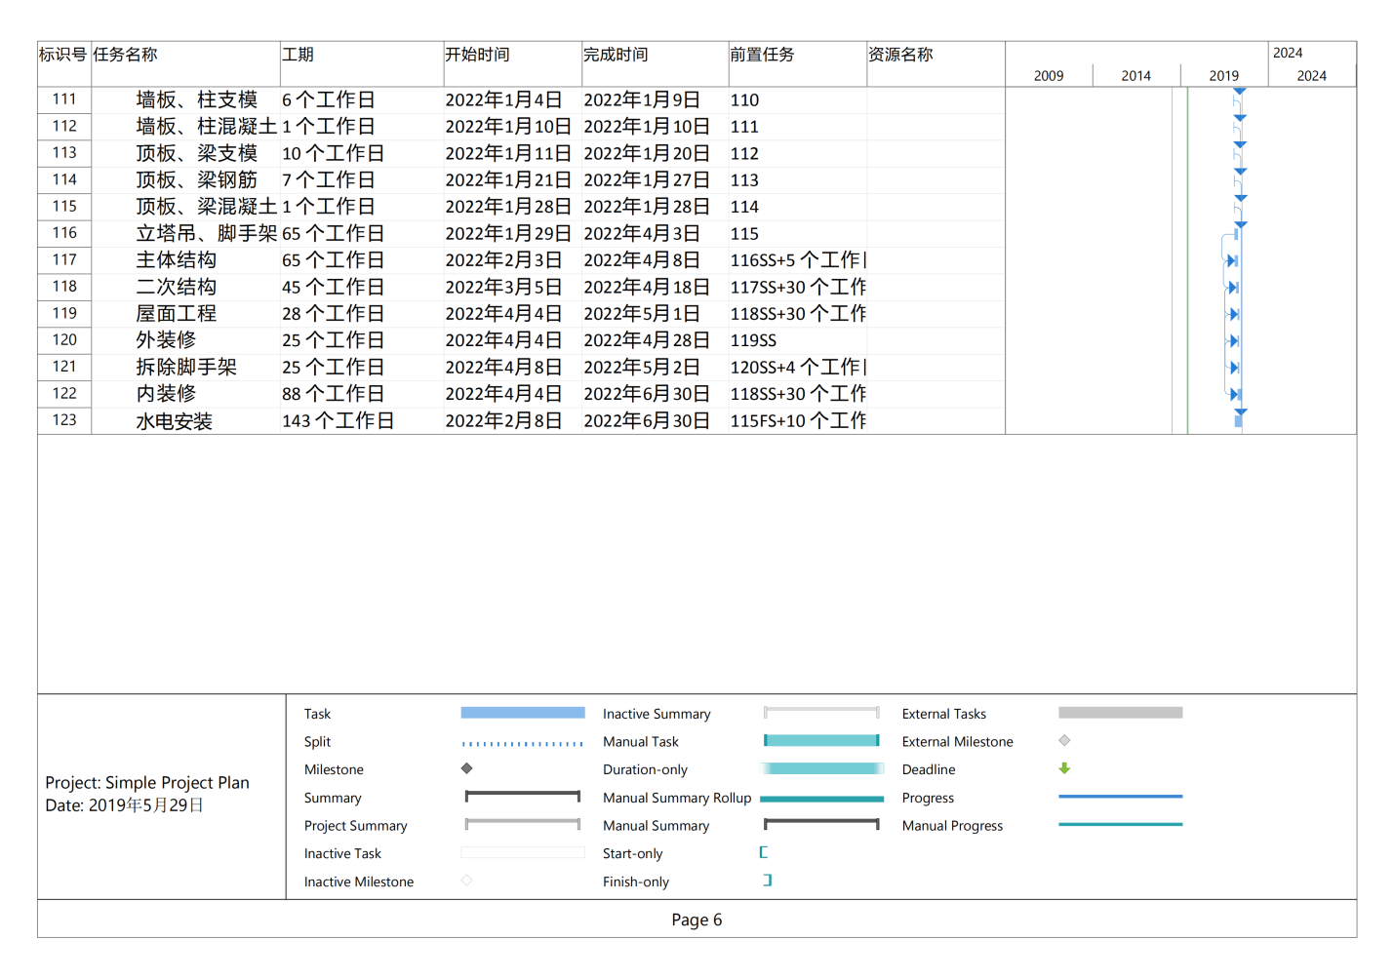Click the 143 个工作日 duration cell
The height and width of the screenshot is (979, 1394).
(338, 421)
